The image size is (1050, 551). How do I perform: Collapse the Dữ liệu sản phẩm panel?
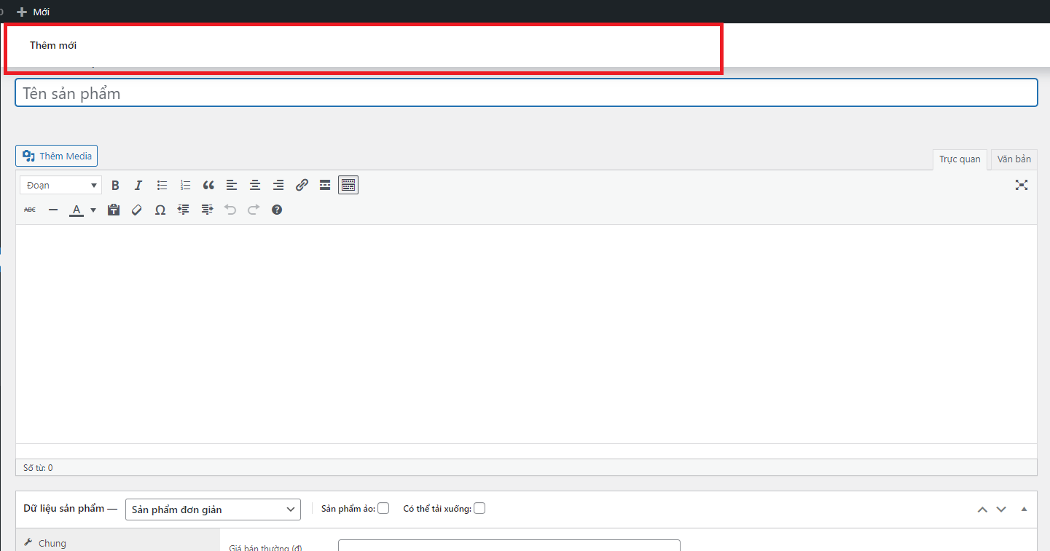tap(1024, 510)
